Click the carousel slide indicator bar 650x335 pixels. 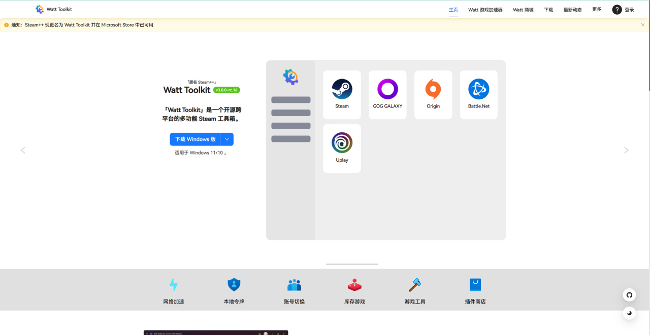pos(352,264)
